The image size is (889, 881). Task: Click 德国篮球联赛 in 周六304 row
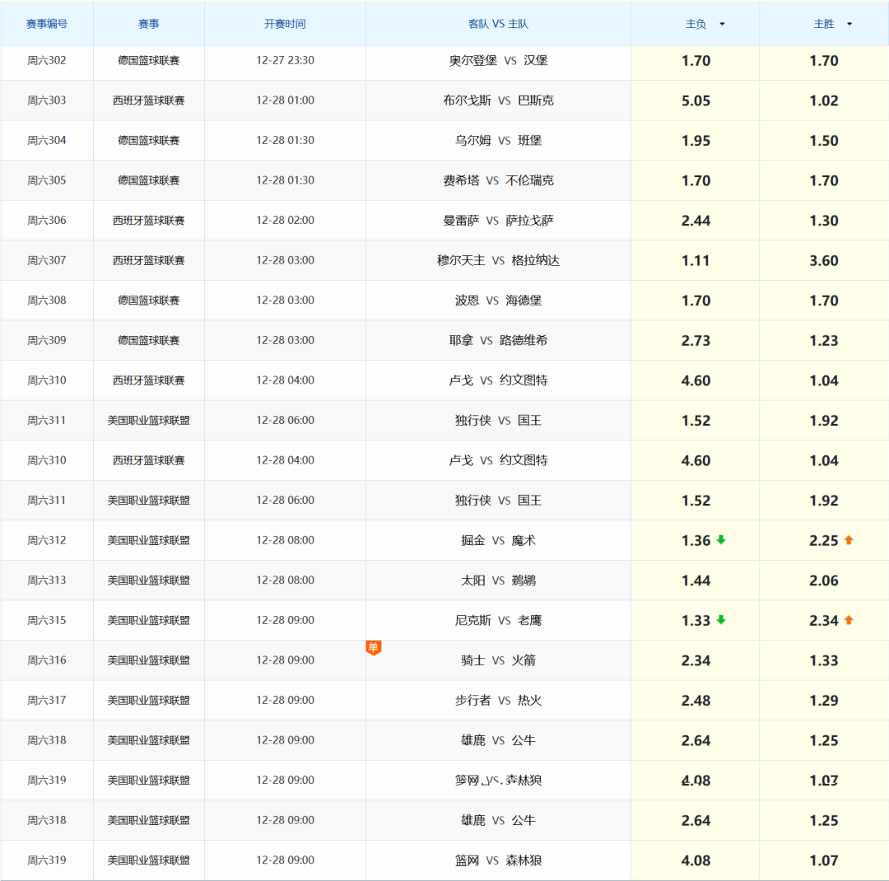[148, 141]
